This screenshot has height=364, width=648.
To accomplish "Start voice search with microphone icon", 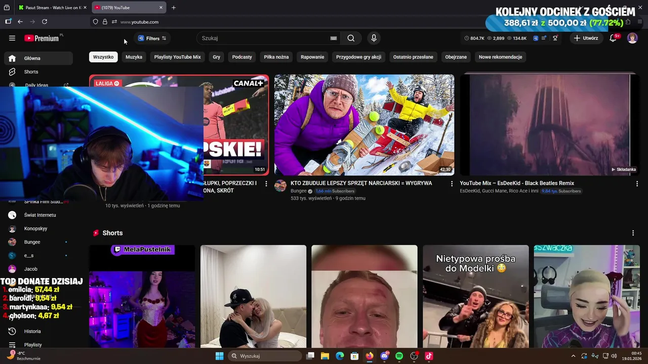I will tap(374, 38).
